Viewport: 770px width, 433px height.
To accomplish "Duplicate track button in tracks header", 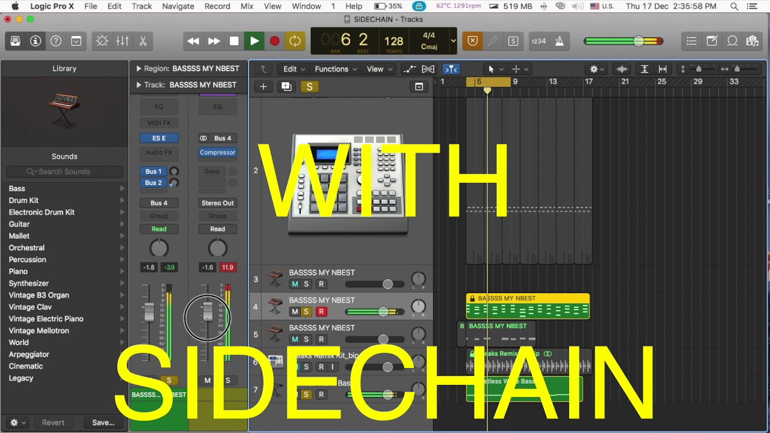I will coord(286,87).
